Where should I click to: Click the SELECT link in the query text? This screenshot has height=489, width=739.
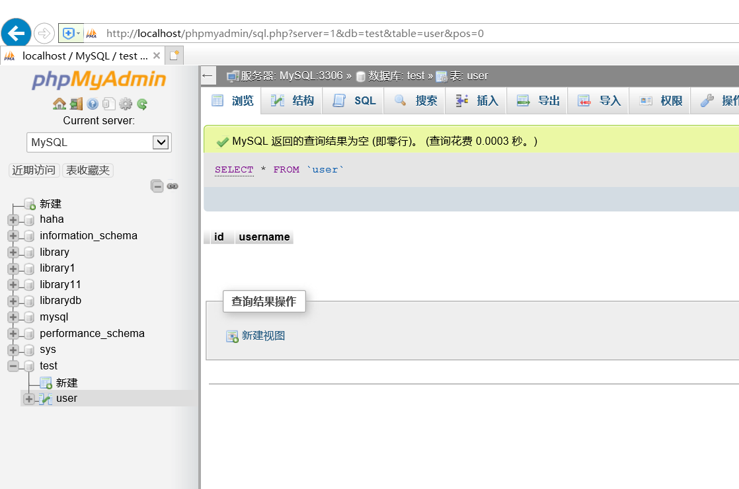pos(233,169)
